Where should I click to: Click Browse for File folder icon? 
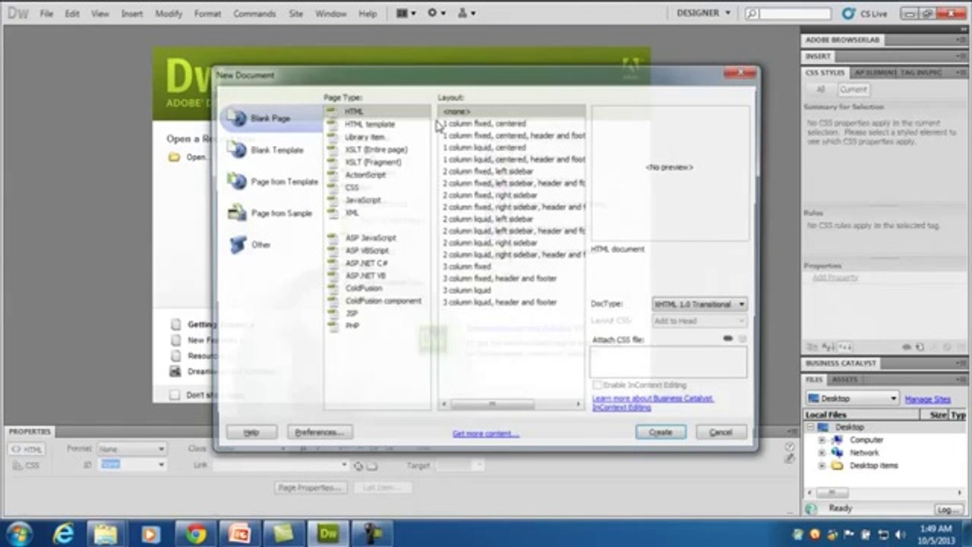pos(372,466)
